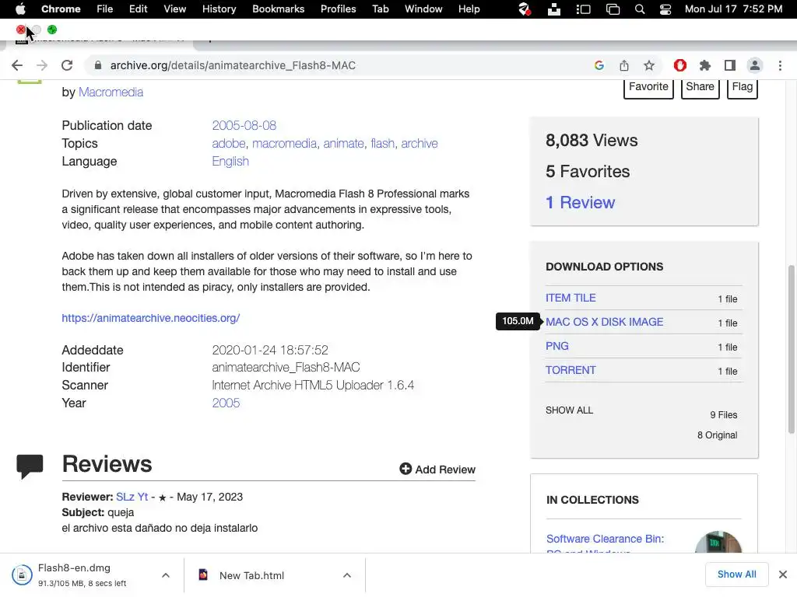797x597 pixels.
Task: Go back with the browser back arrow
Action: 17,65
